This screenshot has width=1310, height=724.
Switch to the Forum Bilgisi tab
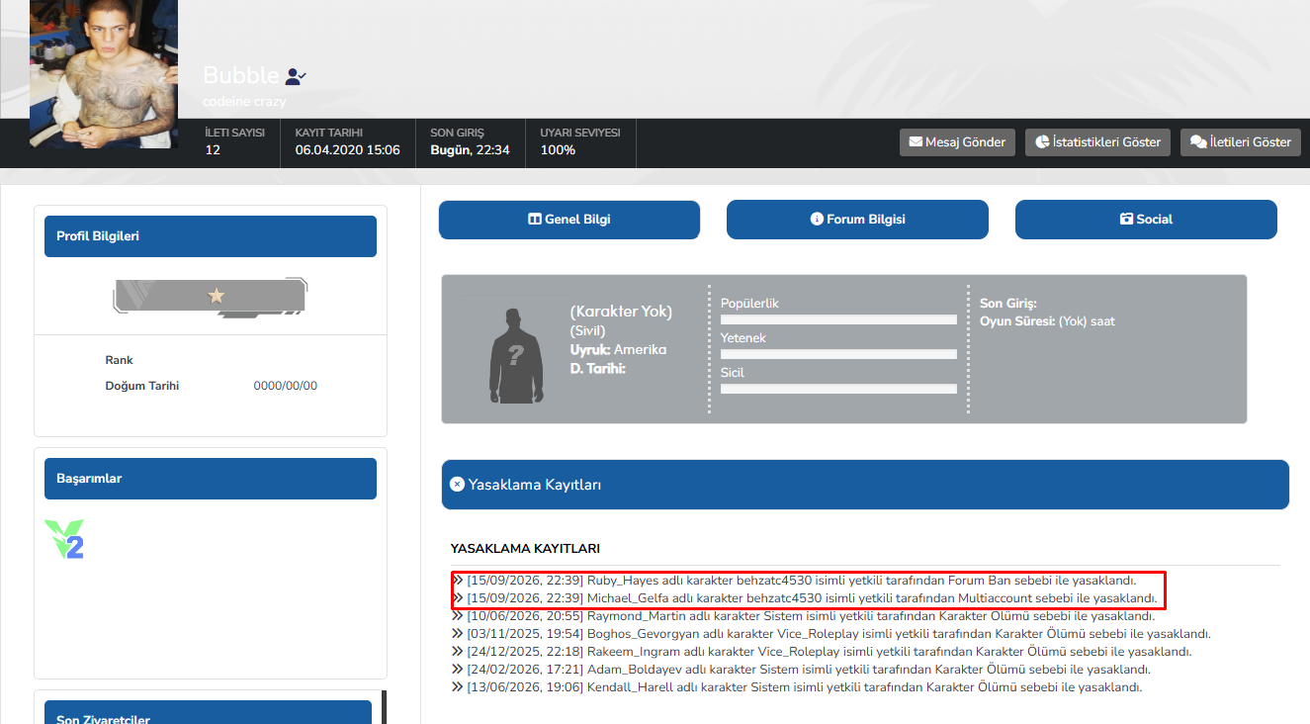coord(857,220)
